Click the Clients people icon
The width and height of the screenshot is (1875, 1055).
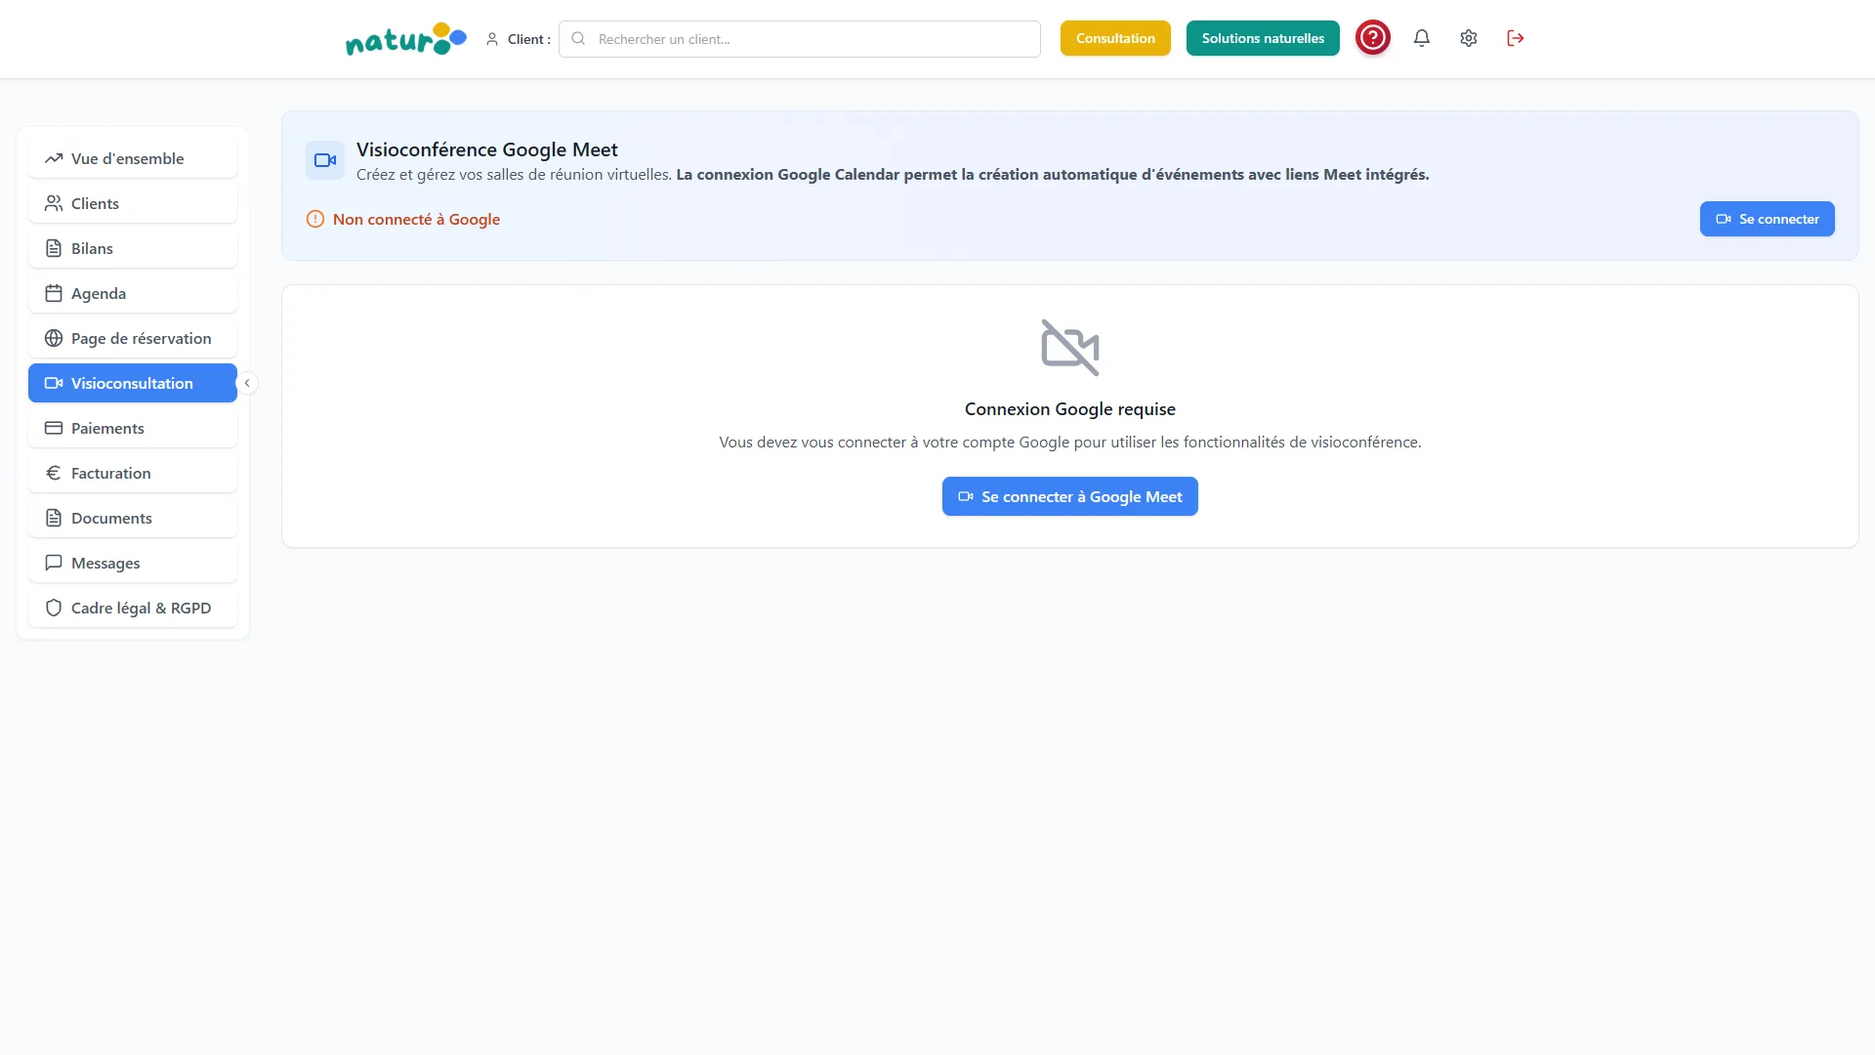pyautogui.click(x=54, y=203)
